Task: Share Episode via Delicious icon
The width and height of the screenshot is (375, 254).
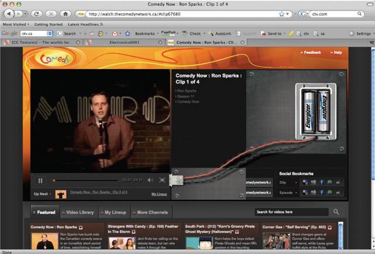Action: pyautogui.click(x=305, y=193)
